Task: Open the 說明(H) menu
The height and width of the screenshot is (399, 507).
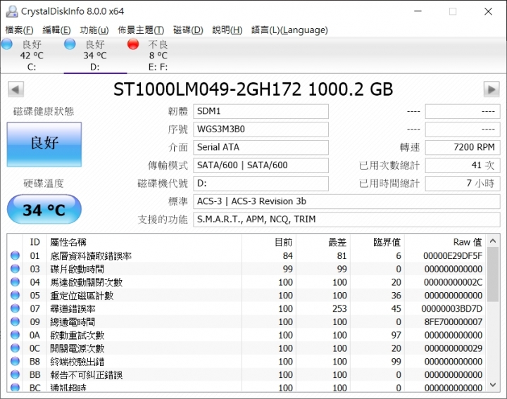Action: coord(227,30)
